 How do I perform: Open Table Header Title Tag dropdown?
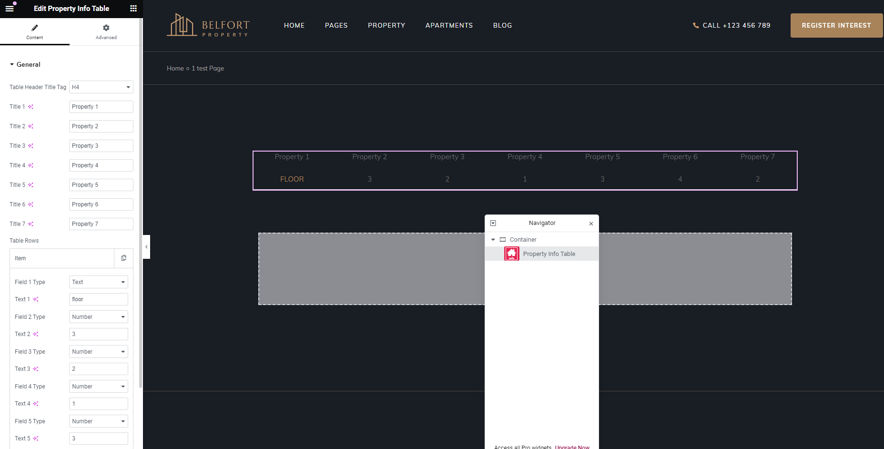(101, 87)
